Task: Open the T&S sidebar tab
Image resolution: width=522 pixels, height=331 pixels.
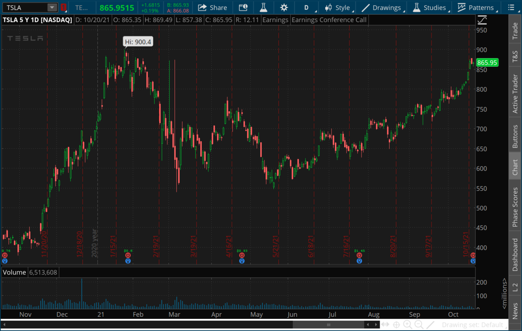Action: pos(515,57)
